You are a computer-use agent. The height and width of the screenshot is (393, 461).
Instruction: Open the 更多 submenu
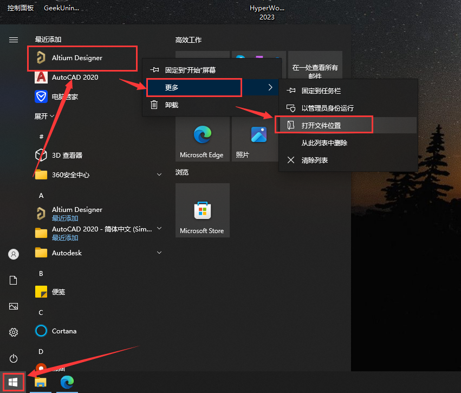coord(211,87)
